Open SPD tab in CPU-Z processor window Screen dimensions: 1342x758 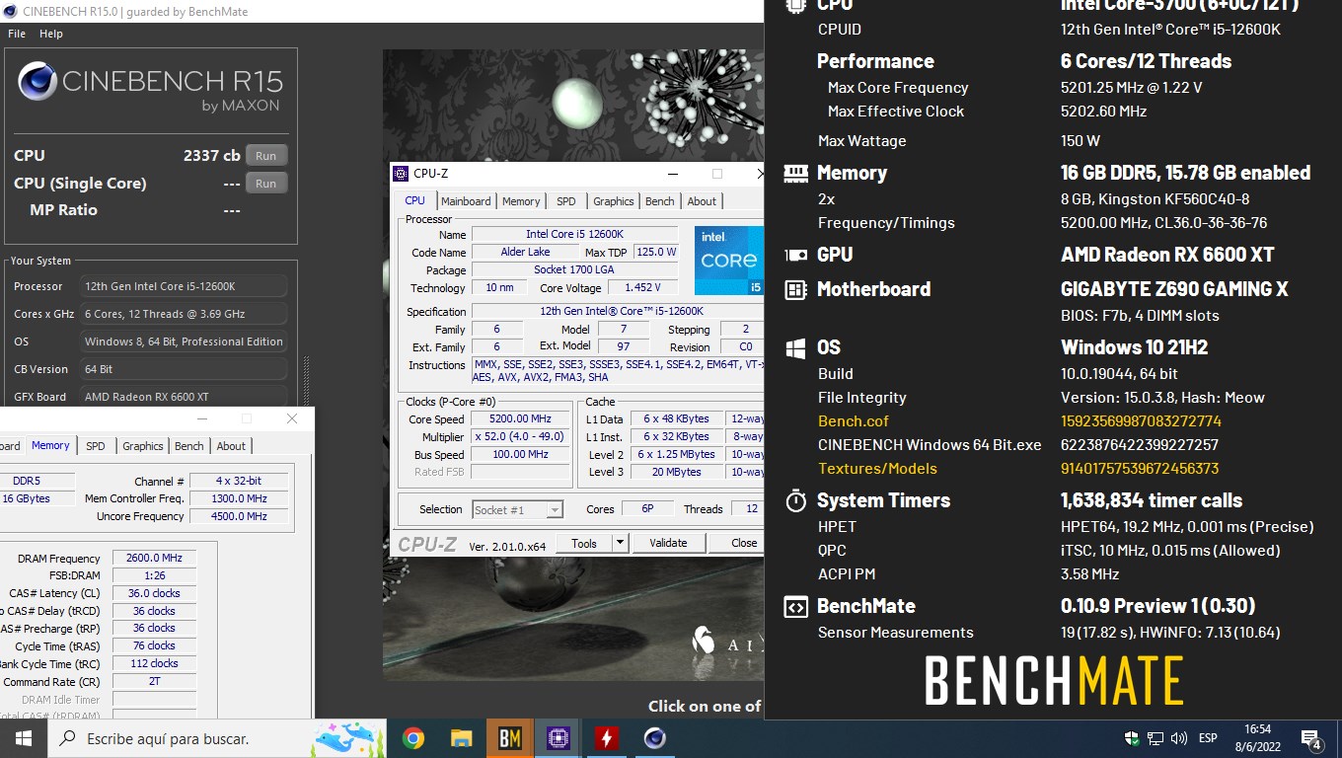click(566, 201)
